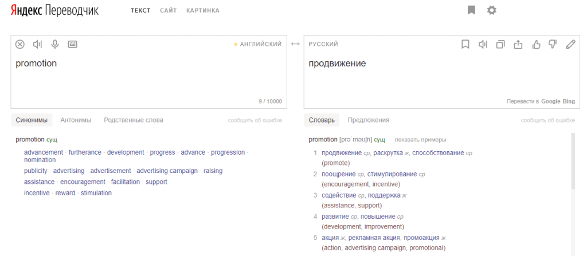Select the synonym nomination
Screen dimensions: 587x256
click(40, 160)
